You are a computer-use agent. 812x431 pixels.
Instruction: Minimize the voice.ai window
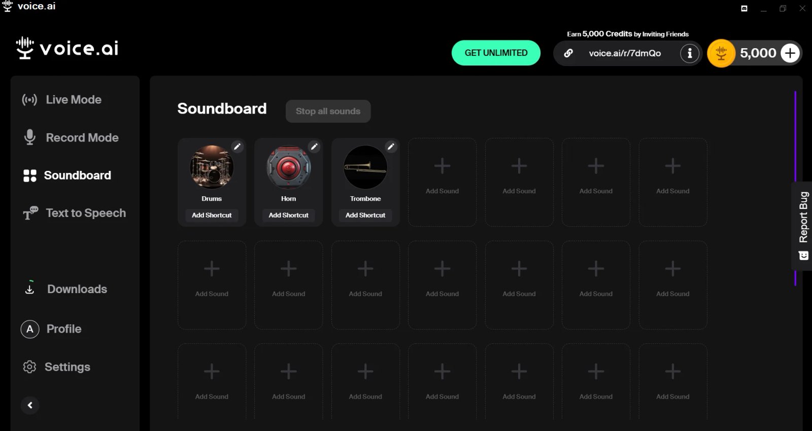pos(763,9)
